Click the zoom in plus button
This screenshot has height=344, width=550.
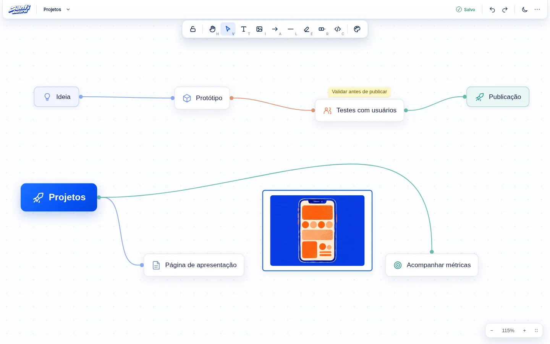click(524, 331)
